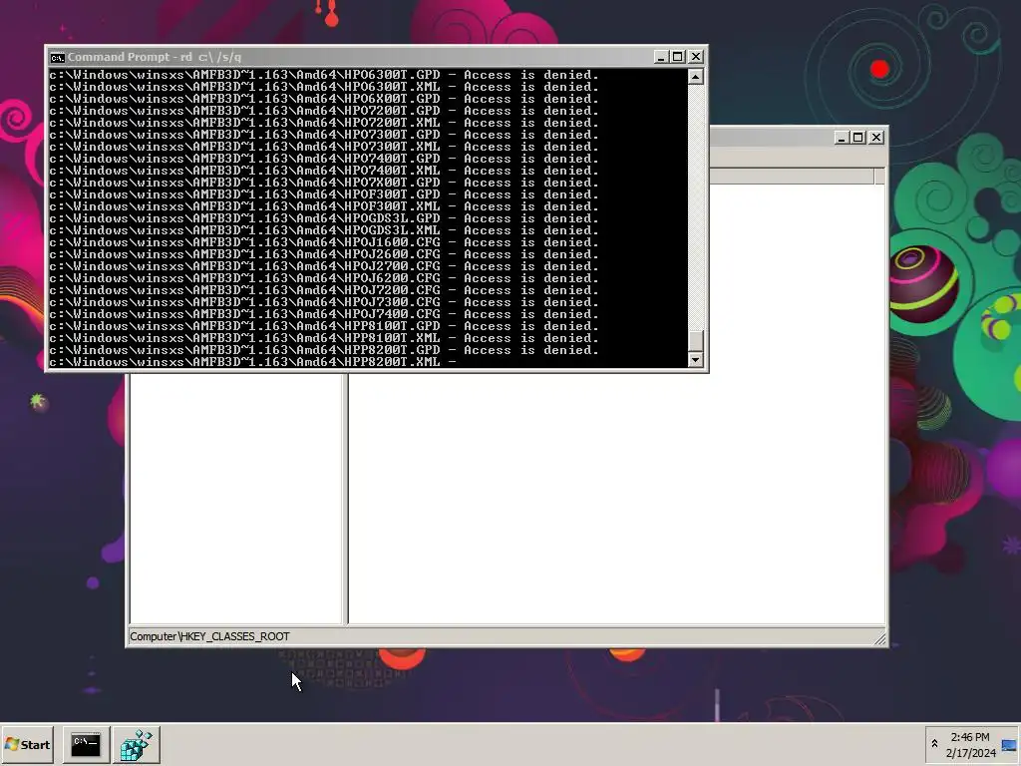The height and width of the screenshot is (766, 1021).
Task: Click the last line HPP8200T.XML
Action: coord(252,362)
